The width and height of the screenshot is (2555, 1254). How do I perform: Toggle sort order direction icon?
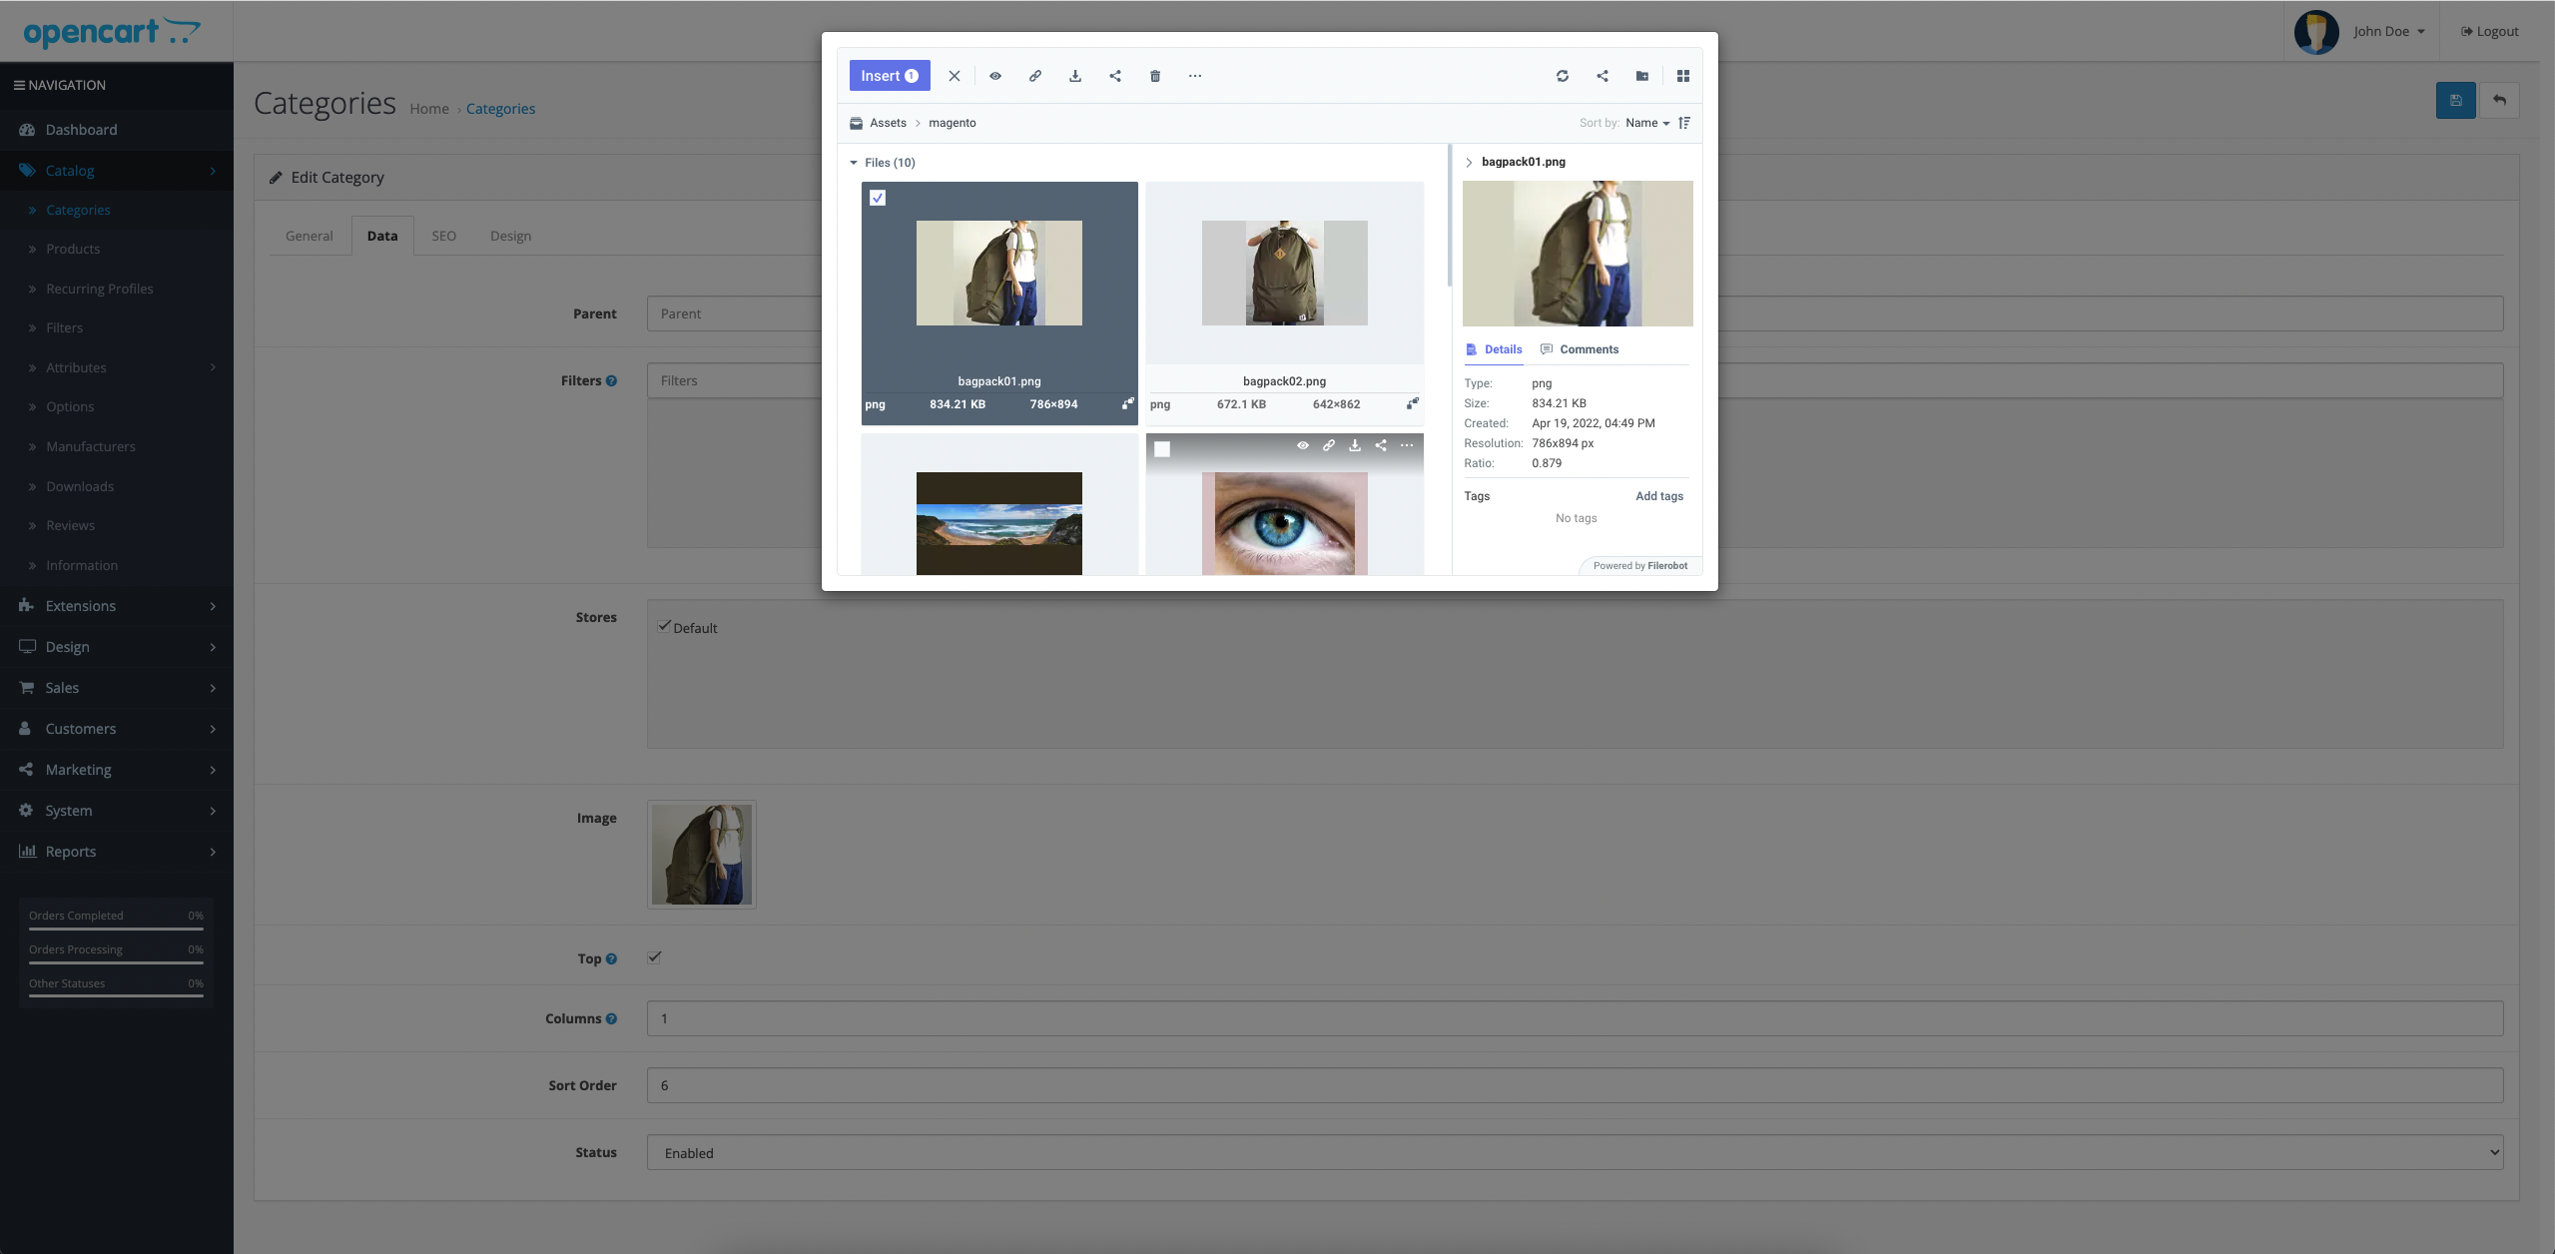click(1684, 123)
